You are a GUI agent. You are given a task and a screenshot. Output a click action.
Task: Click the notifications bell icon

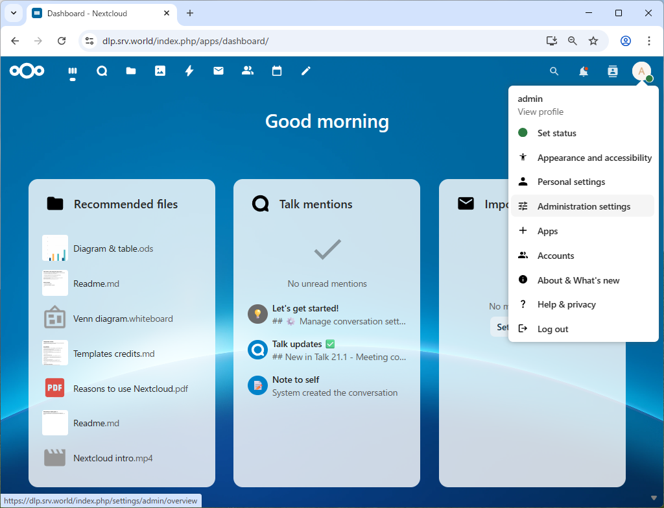(584, 71)
